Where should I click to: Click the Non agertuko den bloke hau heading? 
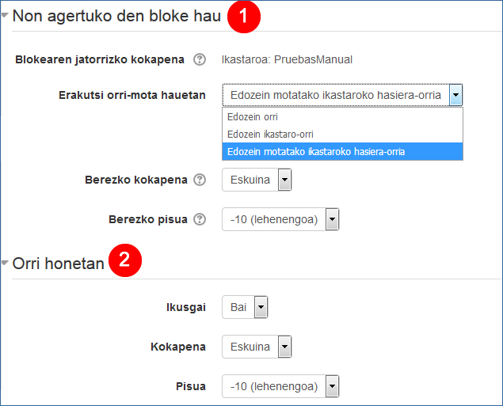116,16
